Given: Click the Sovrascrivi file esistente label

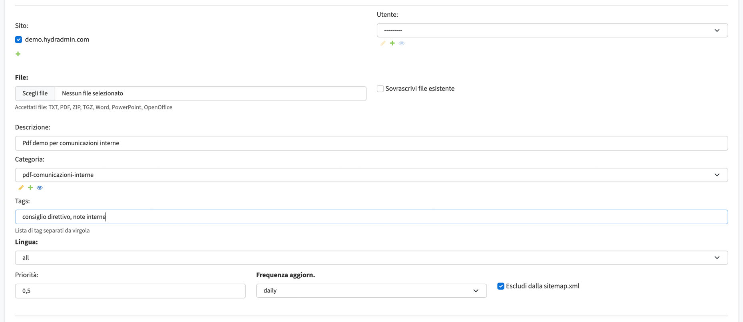Looking at the screenshot, I should coord(420,89).
